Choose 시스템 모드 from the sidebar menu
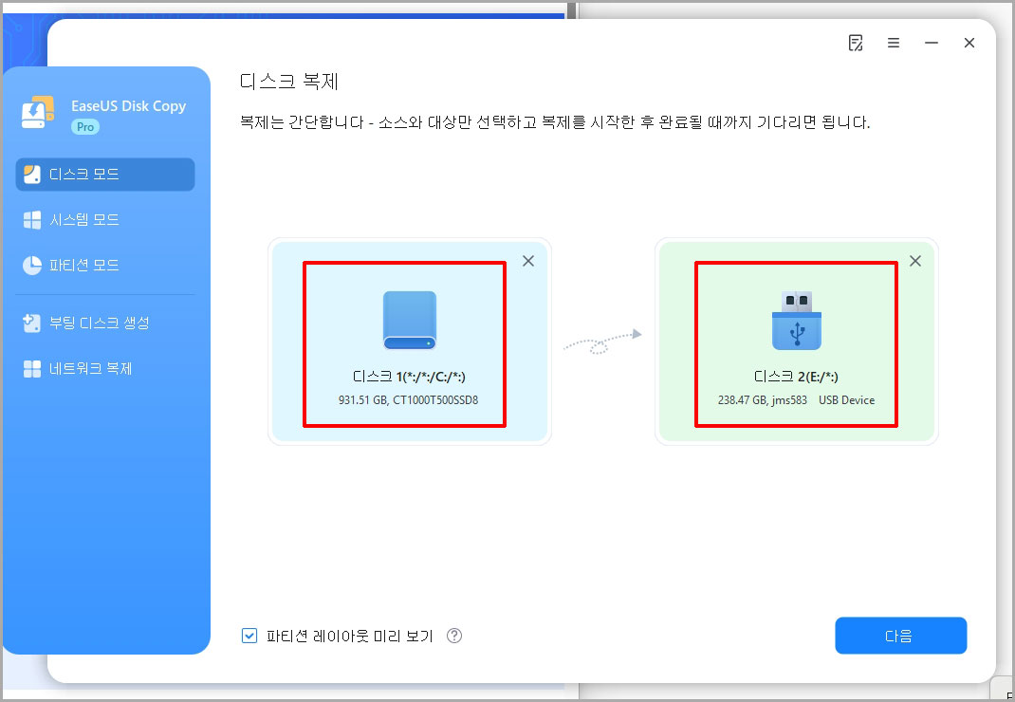1015x702 pixels. coord(104,219)
